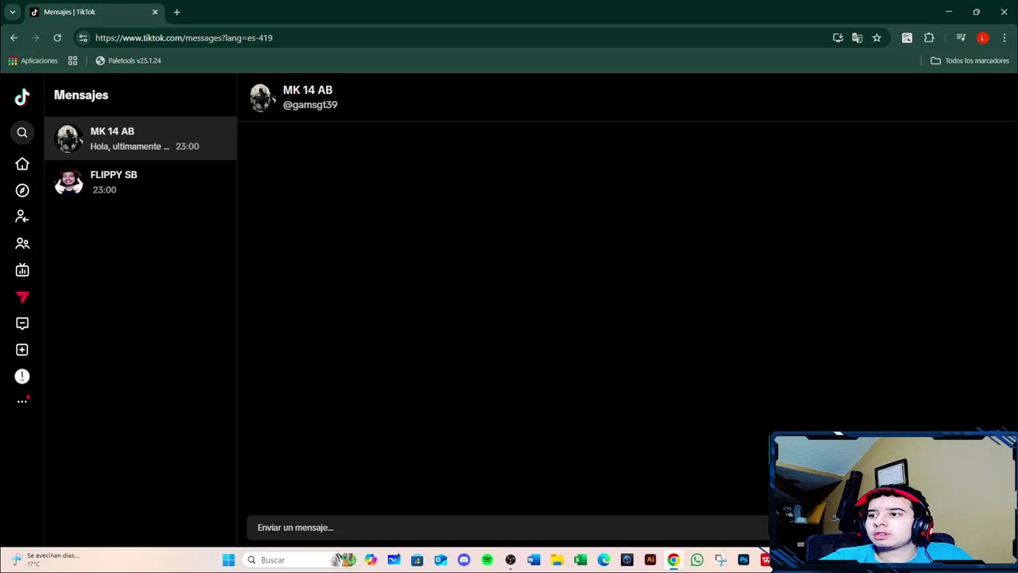Open OBS Studio from the taskbar
The image size is (1018, 573).
(511, 560)
